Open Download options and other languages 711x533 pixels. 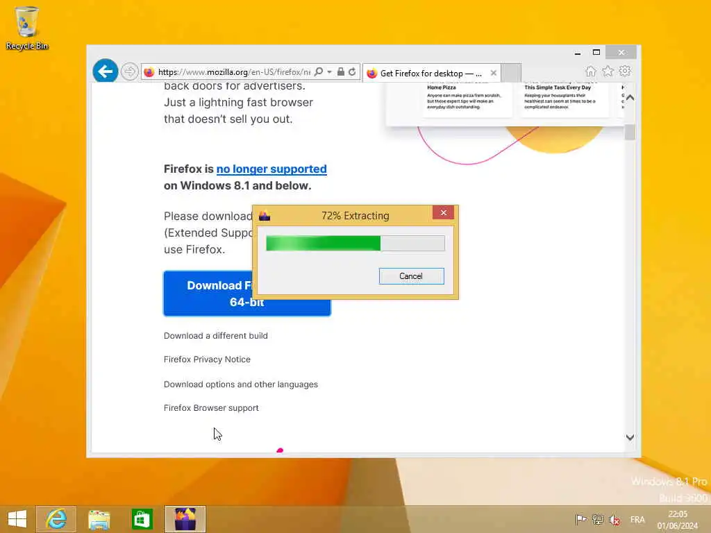coord(241,384)
